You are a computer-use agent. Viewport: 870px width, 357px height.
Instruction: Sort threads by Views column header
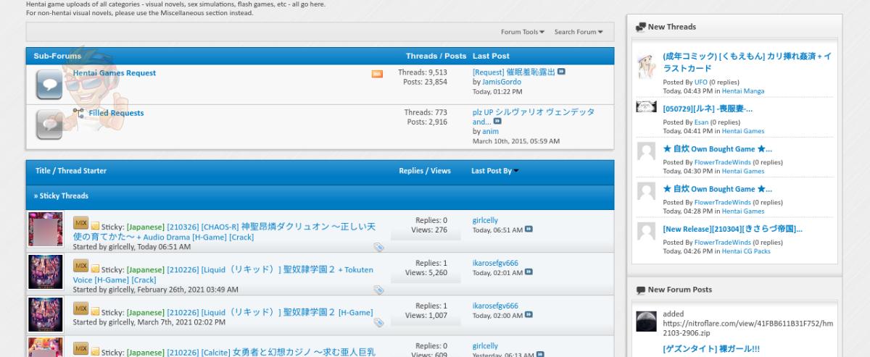441,171
